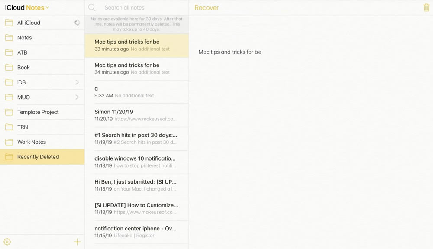Viewport: 433px width, 249px height.
Task: Click the search magnifier icon
Action: 92,8
